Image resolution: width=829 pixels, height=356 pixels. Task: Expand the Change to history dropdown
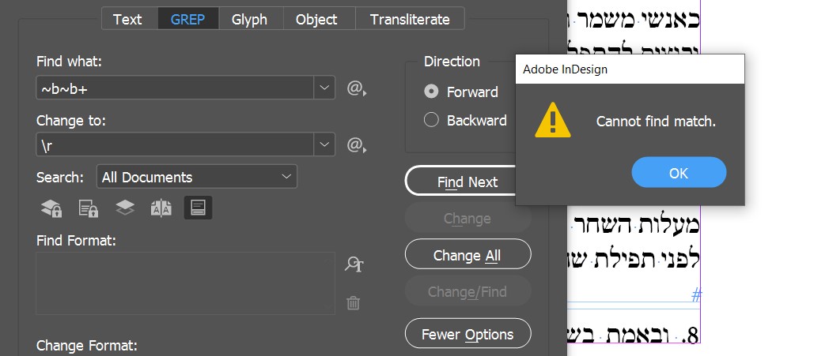pos(324,145)
